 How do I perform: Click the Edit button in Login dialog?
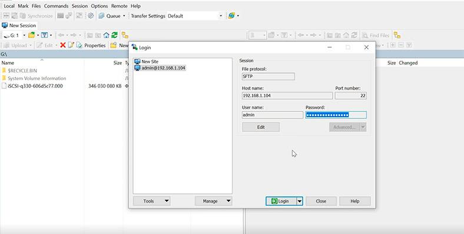pos(261,127)
